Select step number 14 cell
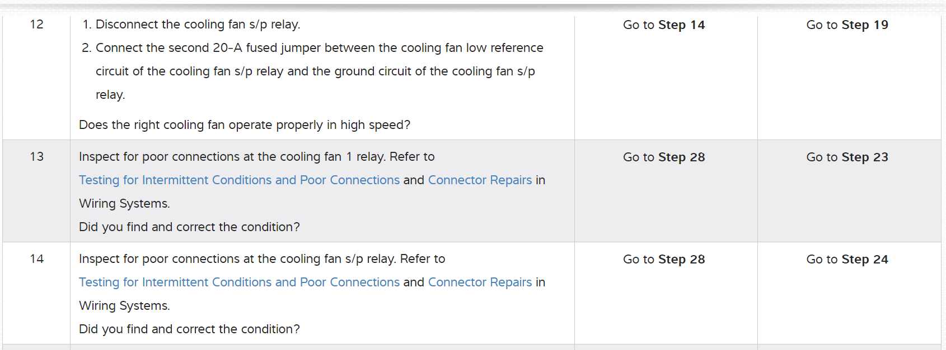946x350 pixels. coord(36,259)
